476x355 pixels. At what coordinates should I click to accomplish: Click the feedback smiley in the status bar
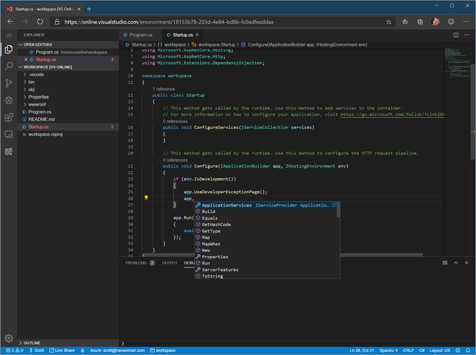[458, 350]
